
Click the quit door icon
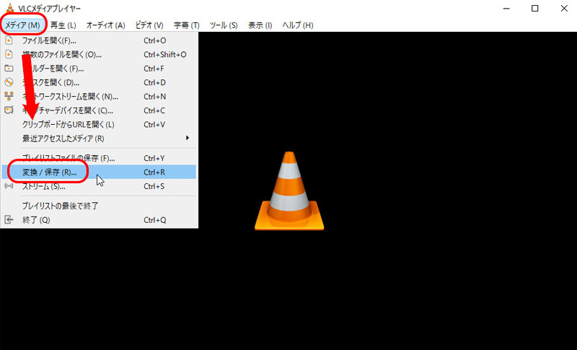[x=9, y=220]
